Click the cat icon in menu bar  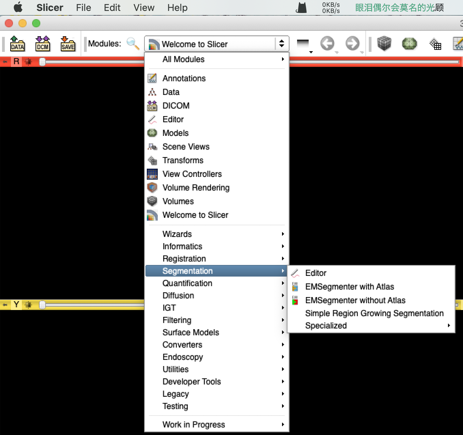[x=301, y=8]
